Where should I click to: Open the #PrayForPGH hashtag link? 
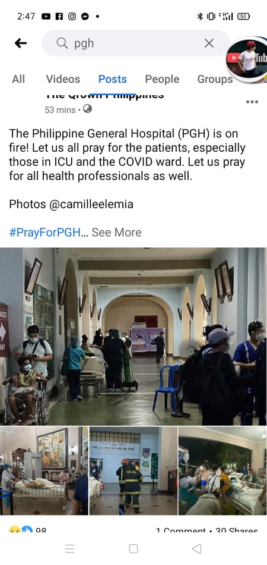pyautogui.click(x=44, y=233)
